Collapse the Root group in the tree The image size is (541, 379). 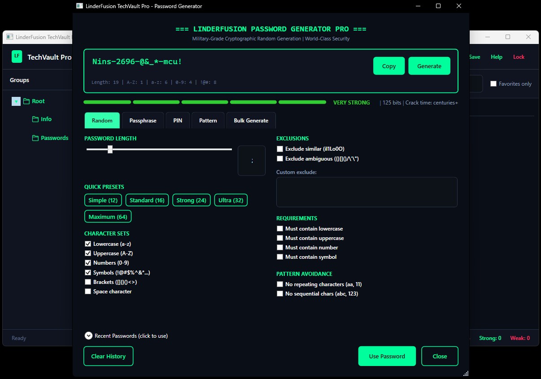coord(16,101)
